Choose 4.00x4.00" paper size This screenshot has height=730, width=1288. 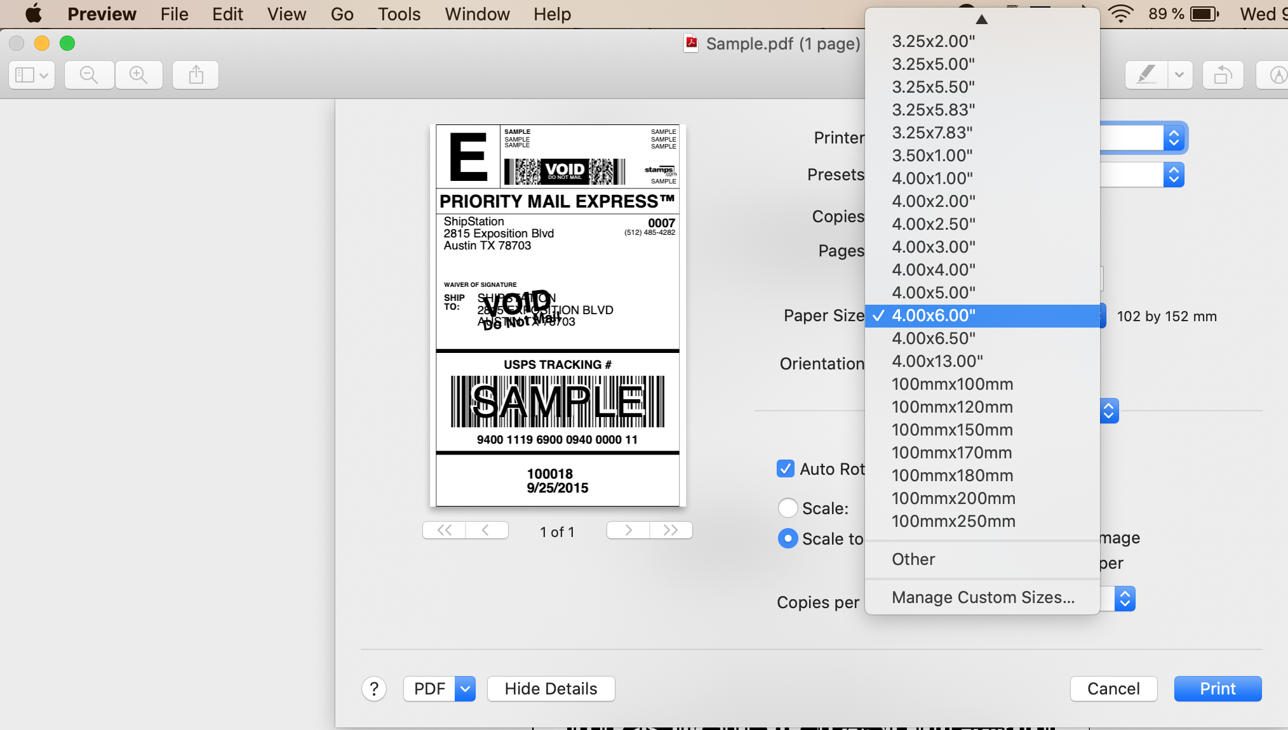(934, 270)
